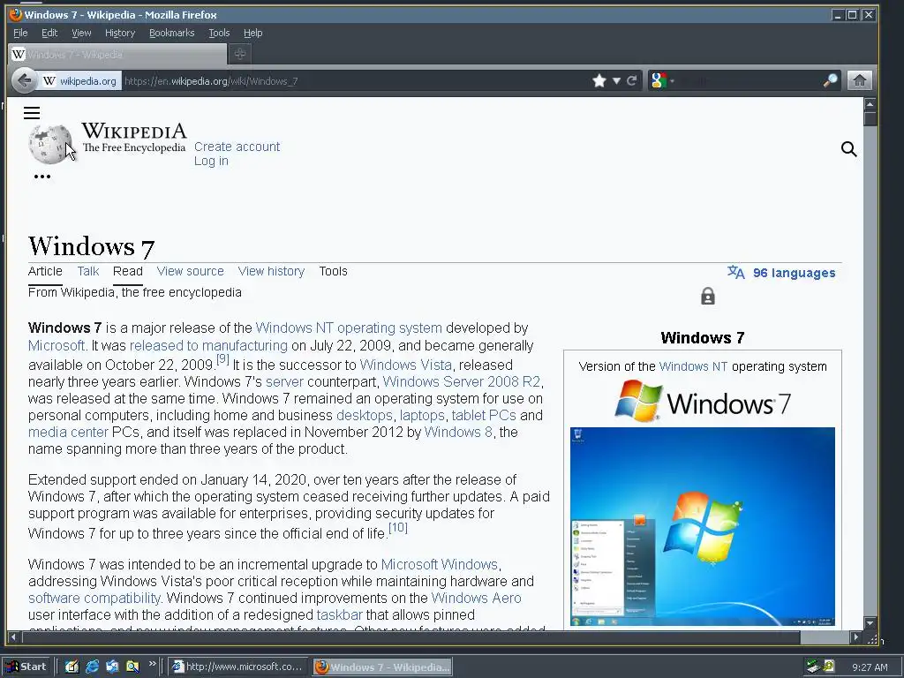This screenshot has width=904, height=678.
Task: Click the horizontal scrollbar right arrow
Action: [x=856, y=637]
